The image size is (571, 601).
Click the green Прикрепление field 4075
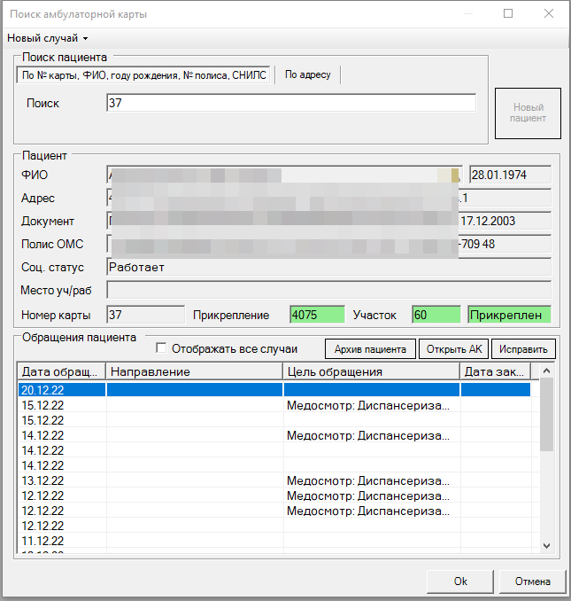(314, 315)
